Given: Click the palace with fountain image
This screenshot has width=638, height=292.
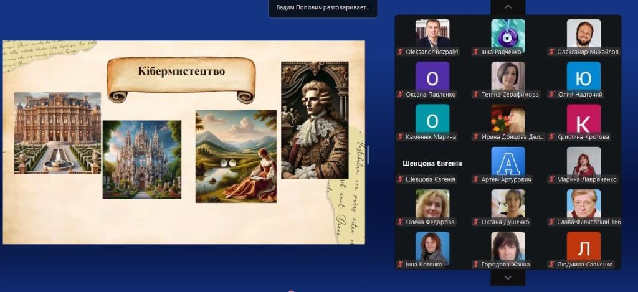Looking at the screenshot, I should (x=57, y=133).
